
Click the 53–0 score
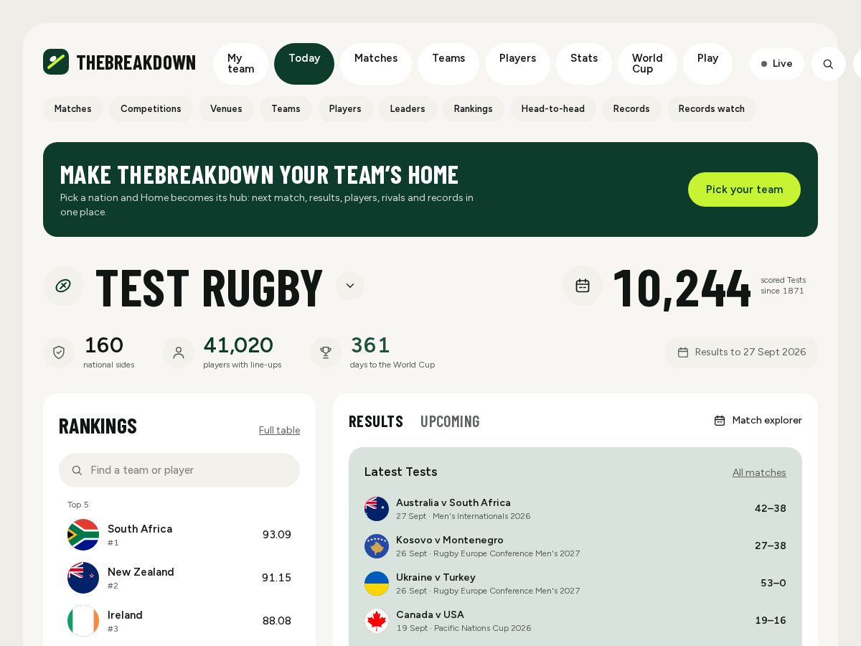(x=773, y=584)
